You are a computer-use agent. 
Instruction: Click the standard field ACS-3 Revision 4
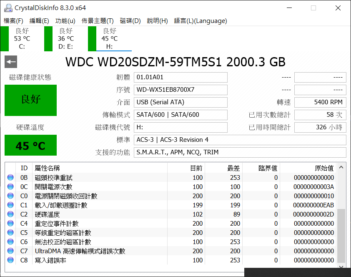click(240, 140)
